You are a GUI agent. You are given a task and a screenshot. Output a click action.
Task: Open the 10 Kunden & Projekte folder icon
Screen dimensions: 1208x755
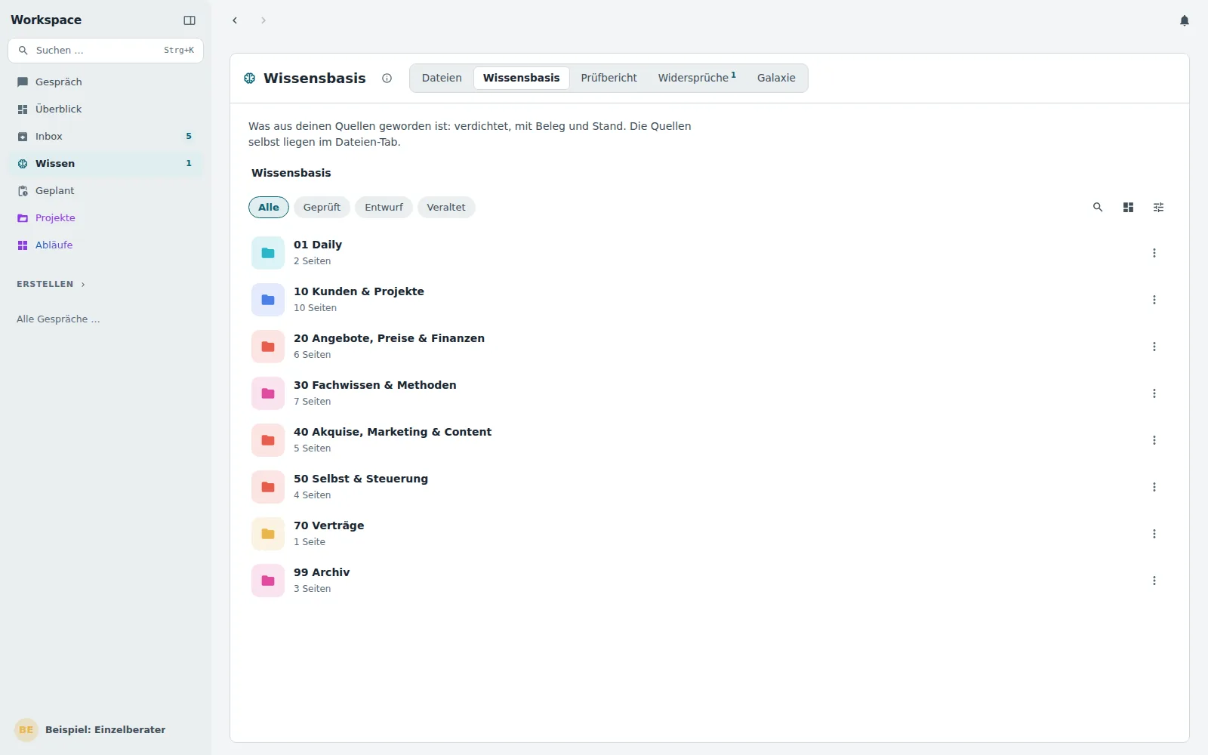click(x=268, y=300)
